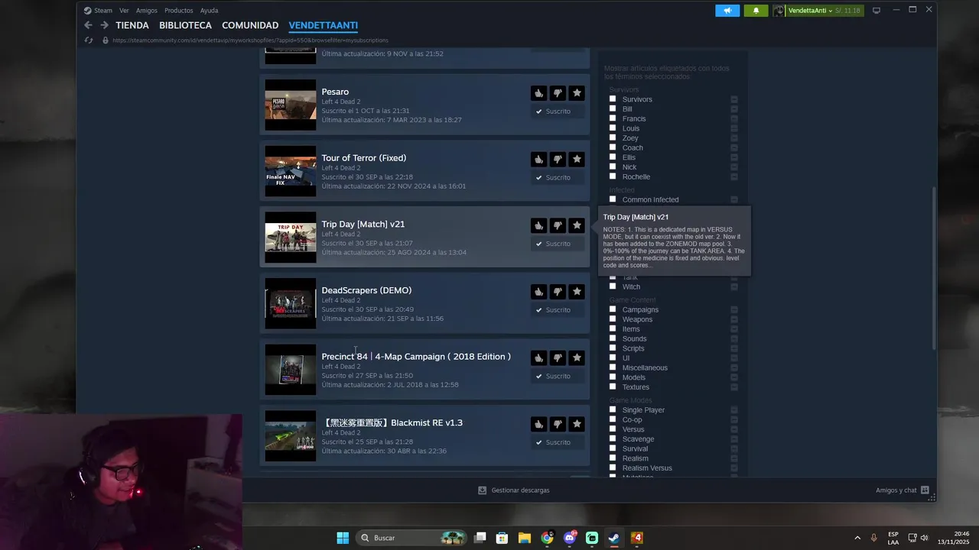Screen dimensions: 979x550
Task: Check the Single Player filter
Action: point(613,409)
